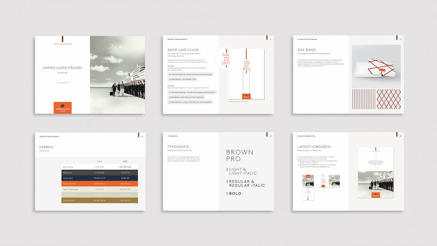Click the "REGULAR & REGULAR ITALIC" font weight entry
The height and width of the screenshot is (246, 437).
tap(247, 183)
